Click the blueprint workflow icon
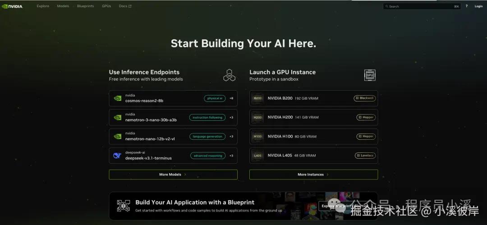Image resolution: width=487 pixels, height=225 pixels. pos(123,206)
